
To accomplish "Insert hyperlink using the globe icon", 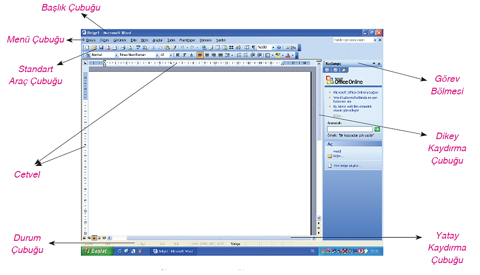I will 204,47.
